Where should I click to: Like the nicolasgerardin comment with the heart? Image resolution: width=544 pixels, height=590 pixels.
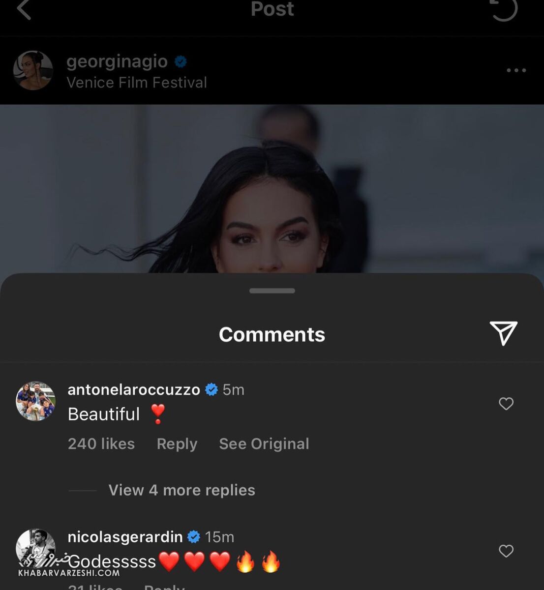tap(506, 551)
